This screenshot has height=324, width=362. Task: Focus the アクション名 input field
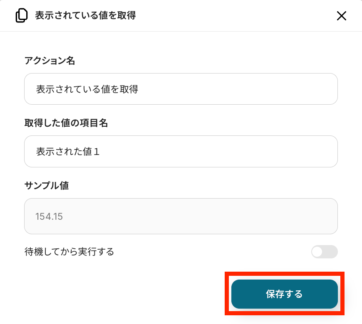181,89
